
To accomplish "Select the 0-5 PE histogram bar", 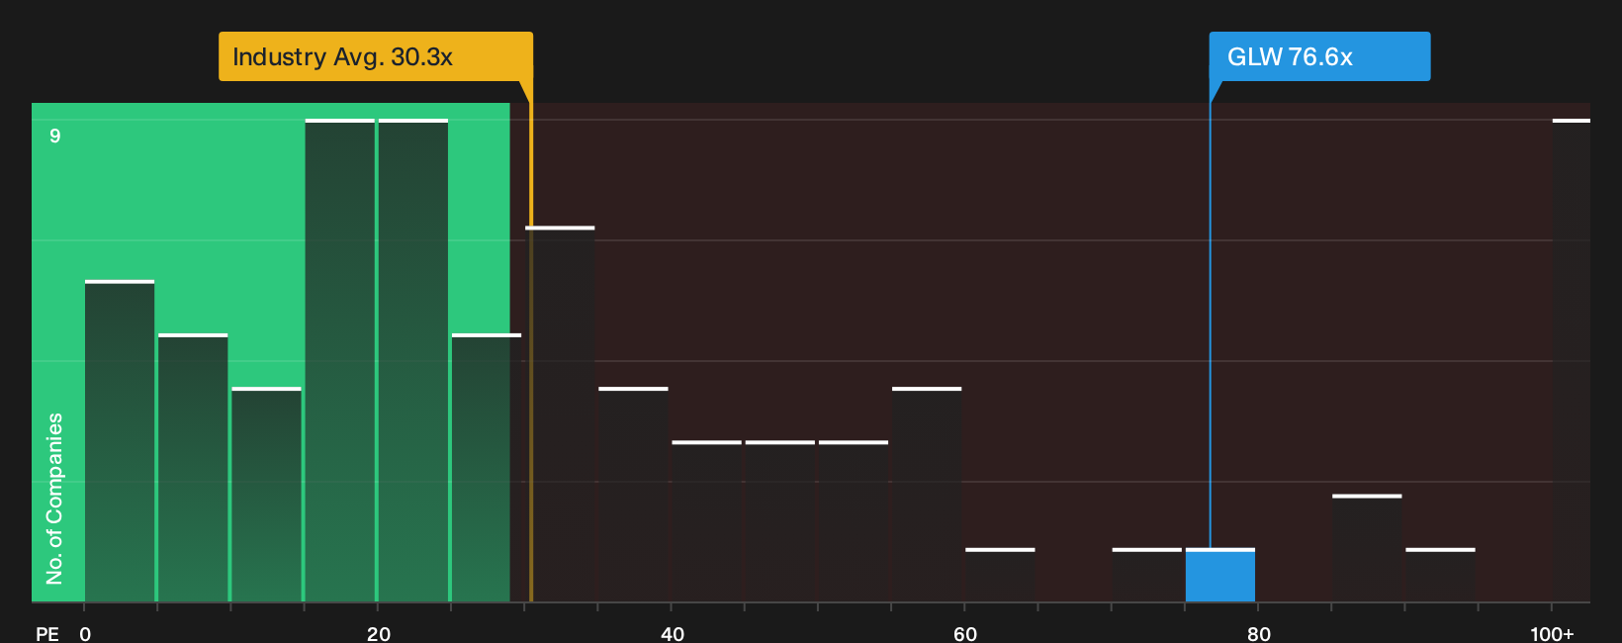I will [120, 441].
